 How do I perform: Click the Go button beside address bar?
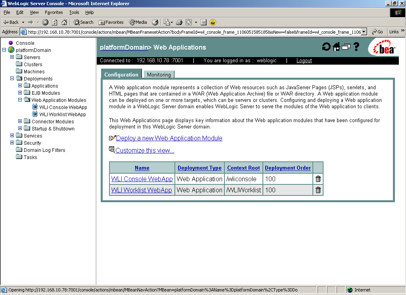coord(377,32)
